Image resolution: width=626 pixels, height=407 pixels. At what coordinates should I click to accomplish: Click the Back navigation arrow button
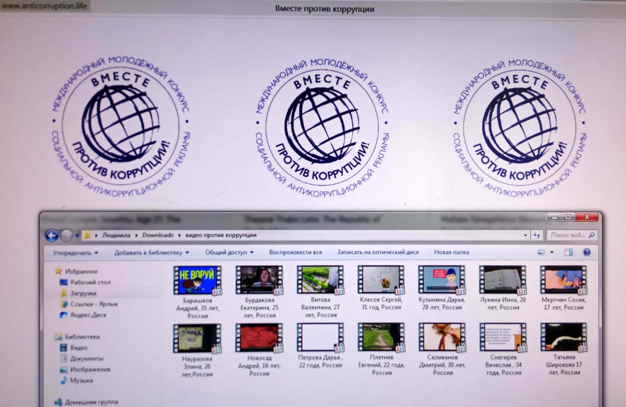pos(51,236)
